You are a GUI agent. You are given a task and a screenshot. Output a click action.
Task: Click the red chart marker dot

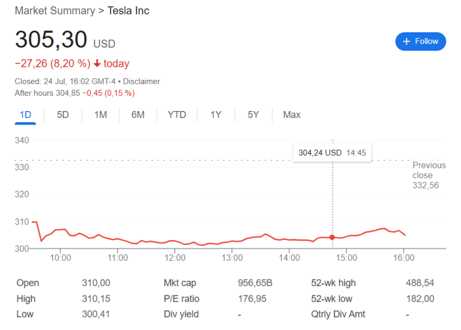(332, 237)
